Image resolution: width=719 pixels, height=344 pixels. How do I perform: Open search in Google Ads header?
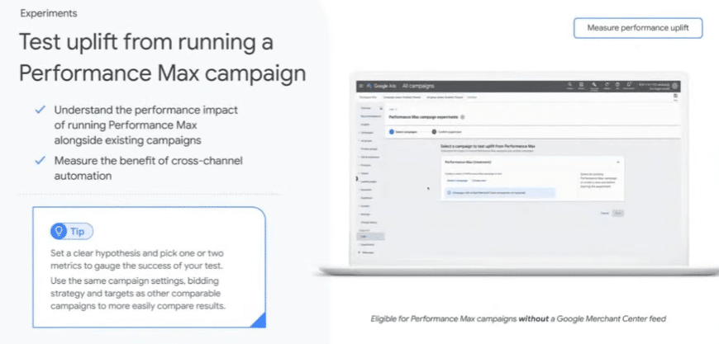tap(570, 85)
